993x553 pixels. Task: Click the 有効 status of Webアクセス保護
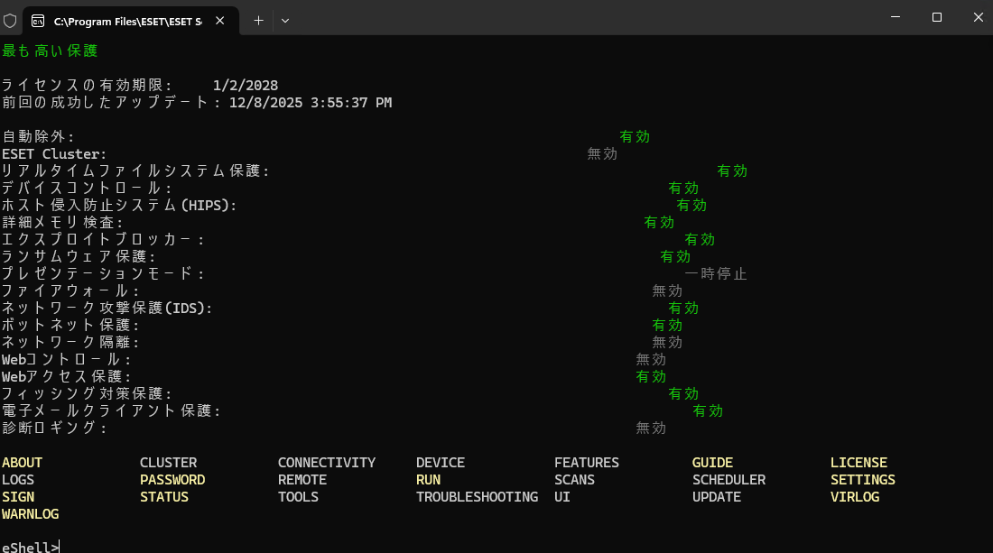point(651,376)
